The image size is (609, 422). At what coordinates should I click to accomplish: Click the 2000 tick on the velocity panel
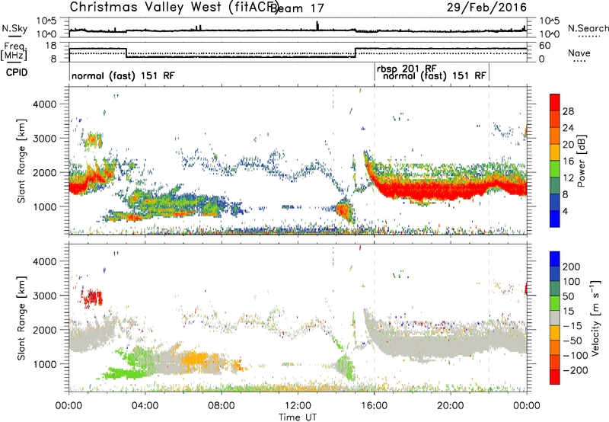[x=44, y=330]
